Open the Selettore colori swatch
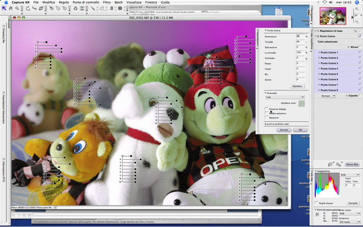The width and height of the screenshot is (363, 227). (x=301, y=103)
